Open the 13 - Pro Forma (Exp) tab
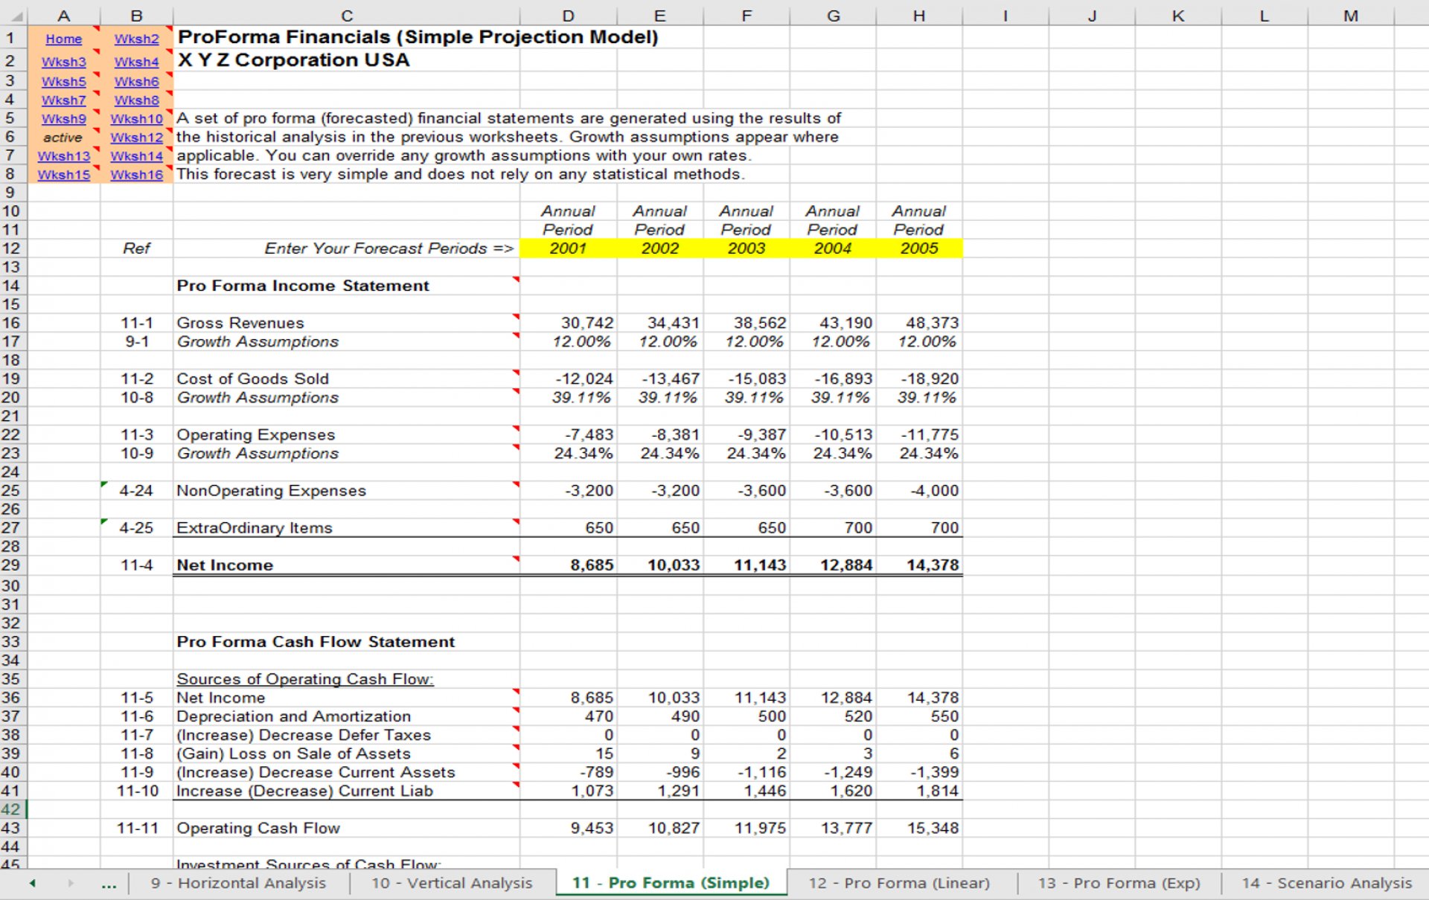The width and height of the screenshot is (1429, 900). tap(1119, 883)
